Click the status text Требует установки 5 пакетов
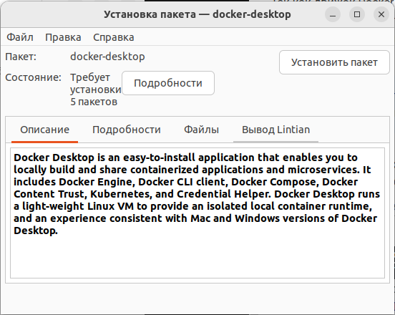The image size is (395, 315). coord(96,89)
